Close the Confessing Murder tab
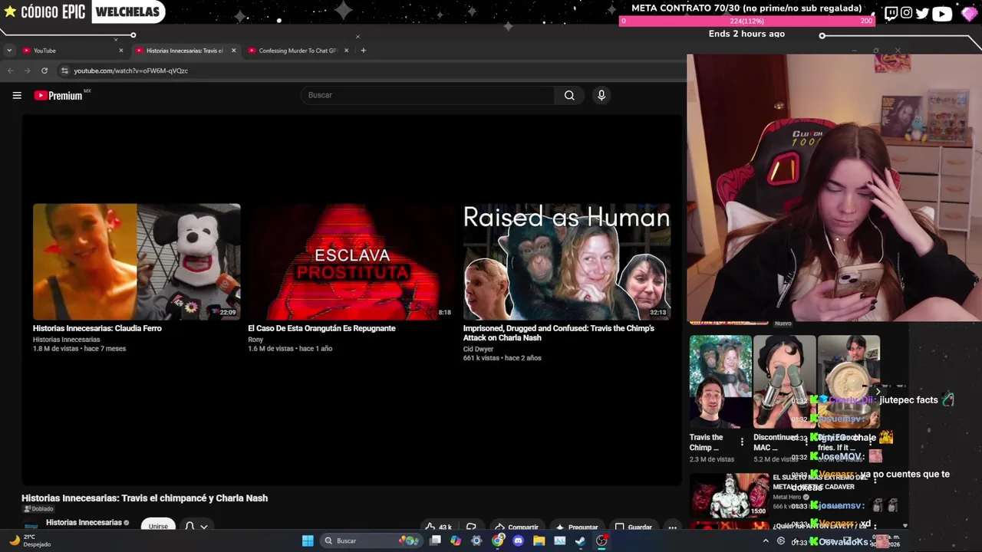The height and width of the screenshot is (552, 982). click(346, 51)
